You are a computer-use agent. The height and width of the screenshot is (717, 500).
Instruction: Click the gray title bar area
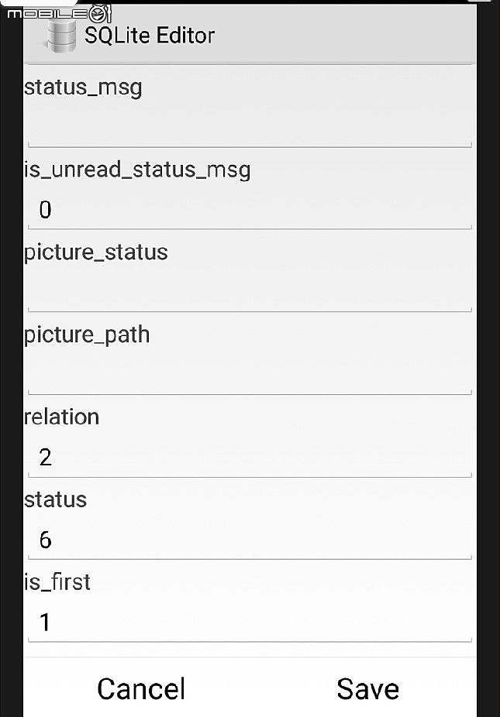tap(250, 34)
